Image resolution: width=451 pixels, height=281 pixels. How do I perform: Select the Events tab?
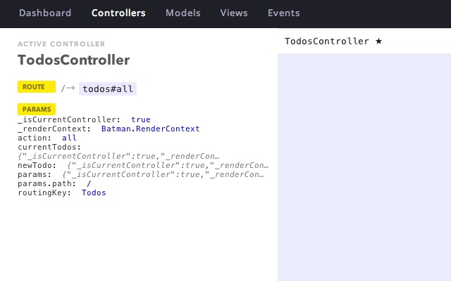pos(283,13)
